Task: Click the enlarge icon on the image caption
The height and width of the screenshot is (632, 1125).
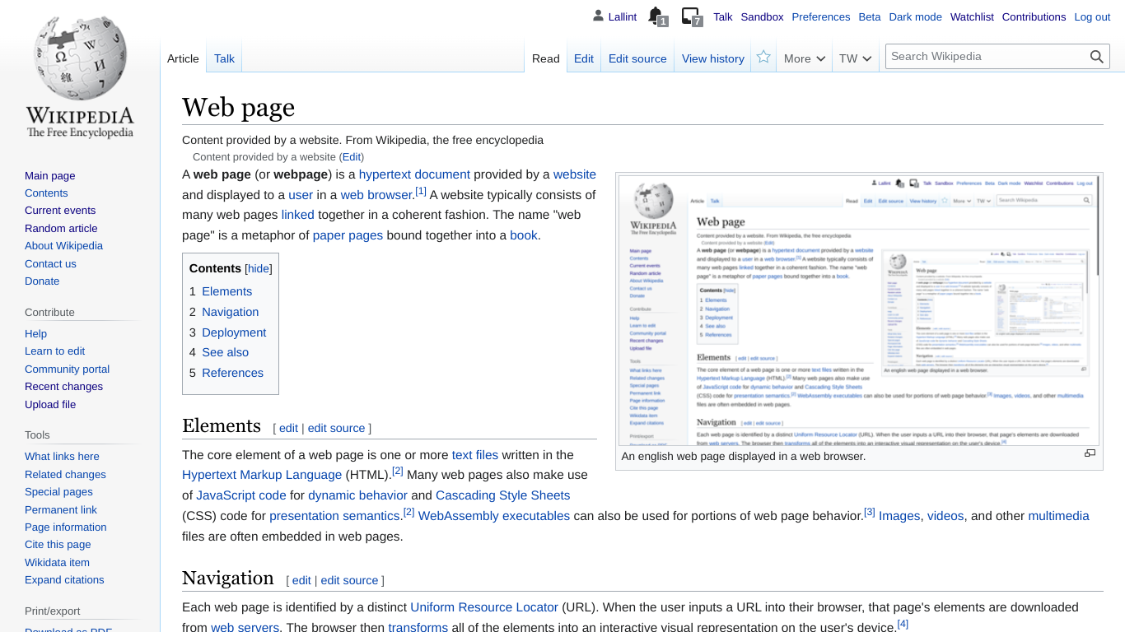Action: pyautogui.click(x=1090, y=453)
